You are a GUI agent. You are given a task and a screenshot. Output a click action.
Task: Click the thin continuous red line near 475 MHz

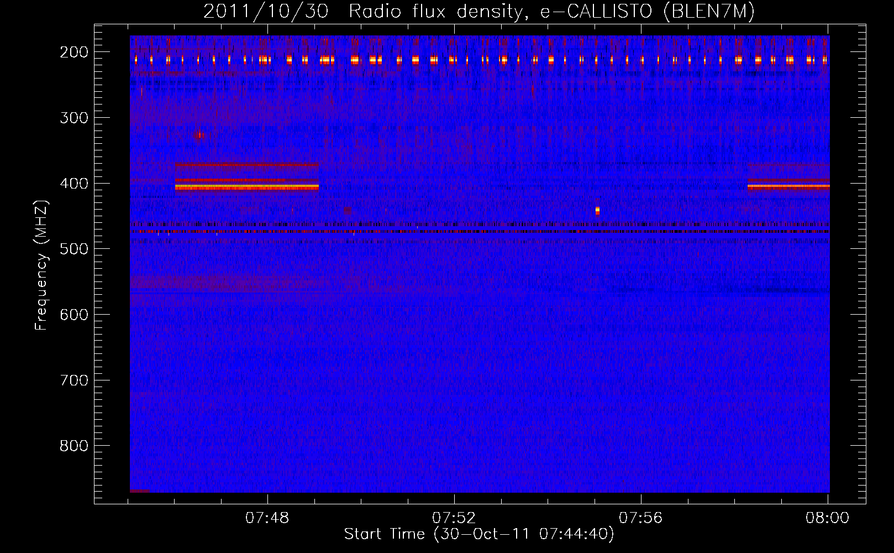pyautogui.click(x=480, y=232)
